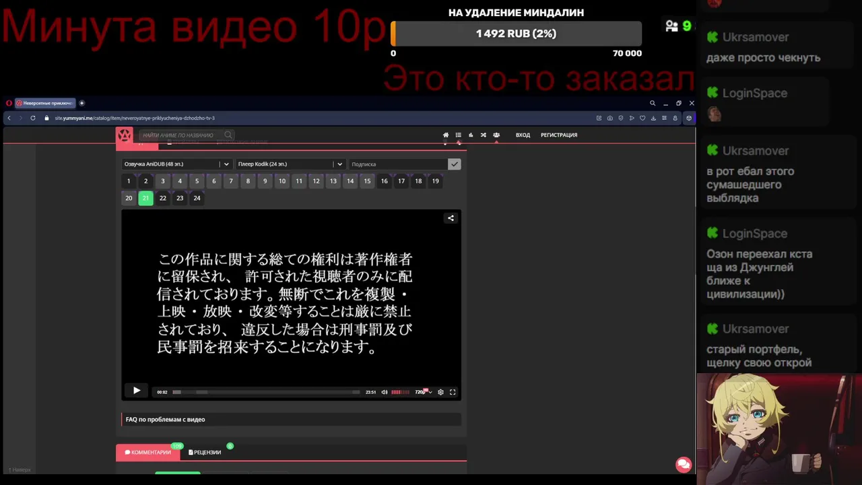Click the chat message даже просто чекнуть
Viewport: 862px width, 485px height.
pos(763,58)
